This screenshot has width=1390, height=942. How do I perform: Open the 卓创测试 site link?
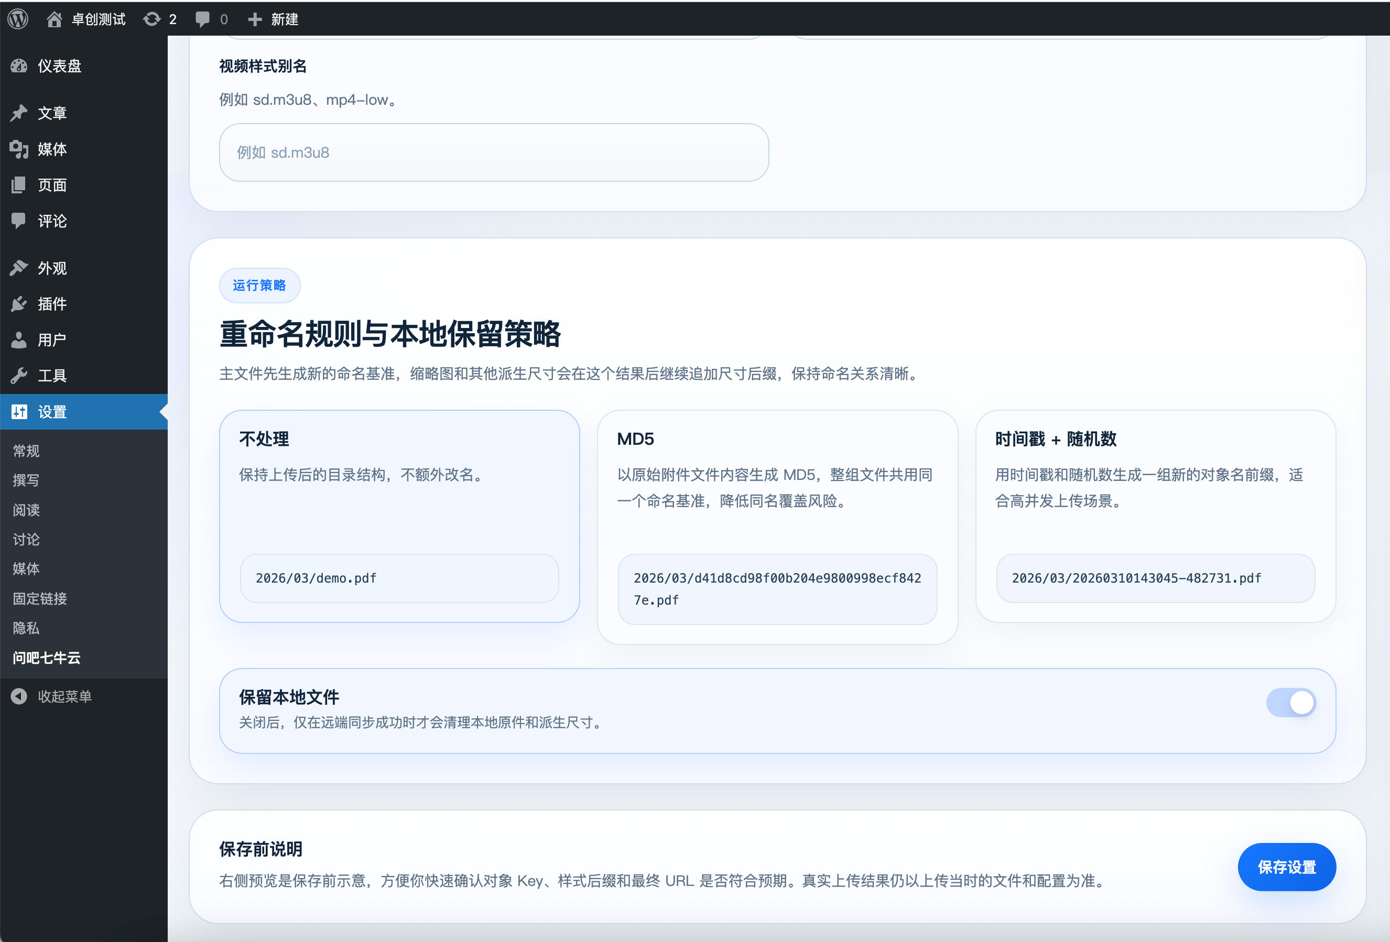click(99, 19)
